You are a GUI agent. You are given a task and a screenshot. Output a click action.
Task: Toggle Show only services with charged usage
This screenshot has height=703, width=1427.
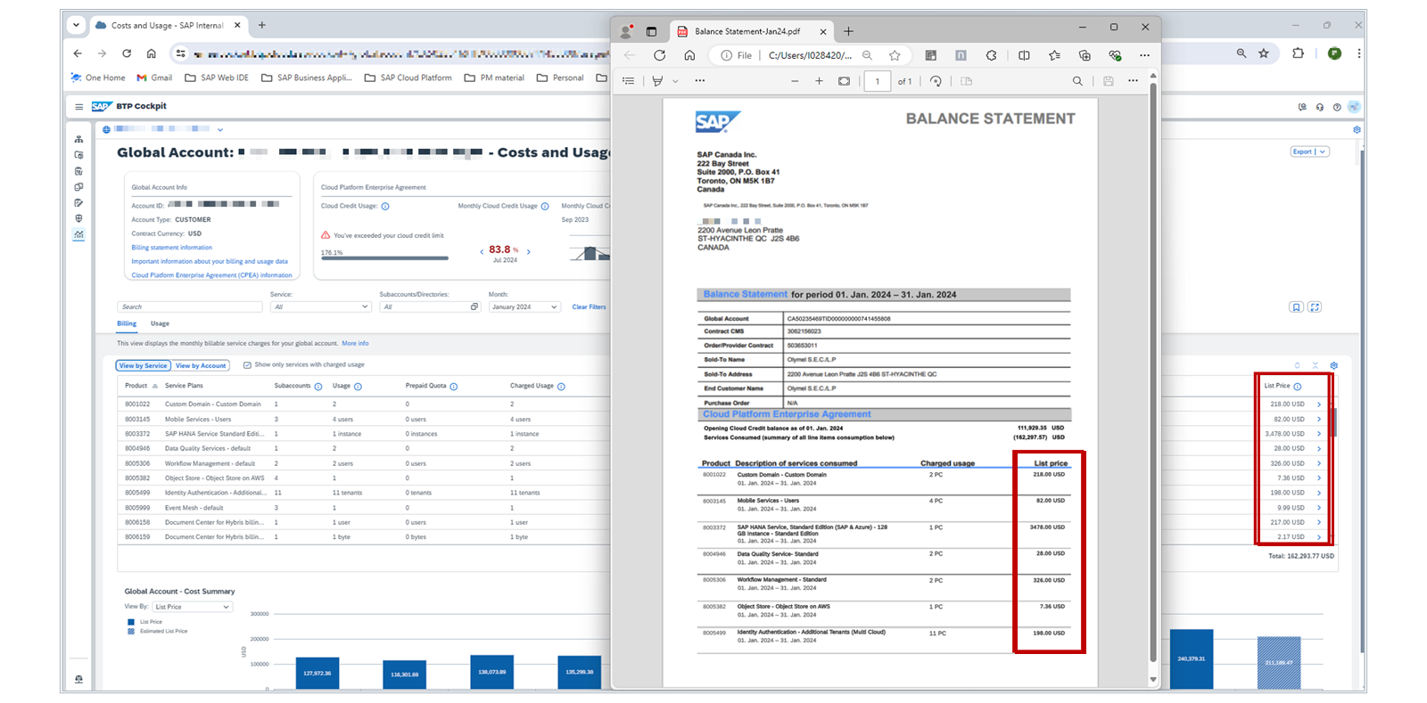click(x=247, y=365)
